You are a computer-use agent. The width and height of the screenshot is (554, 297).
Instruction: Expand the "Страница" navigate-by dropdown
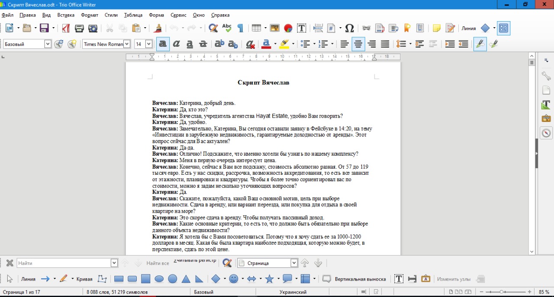pos(294,263)
